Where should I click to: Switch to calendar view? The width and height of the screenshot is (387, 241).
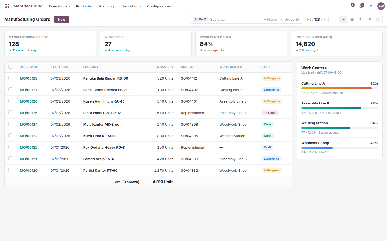tap(361, 19)
